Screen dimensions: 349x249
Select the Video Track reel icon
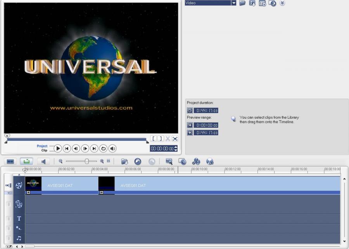[x=19, y=185]
